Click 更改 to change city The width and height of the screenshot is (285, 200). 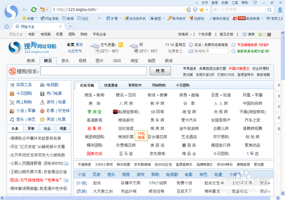[79, 45]
